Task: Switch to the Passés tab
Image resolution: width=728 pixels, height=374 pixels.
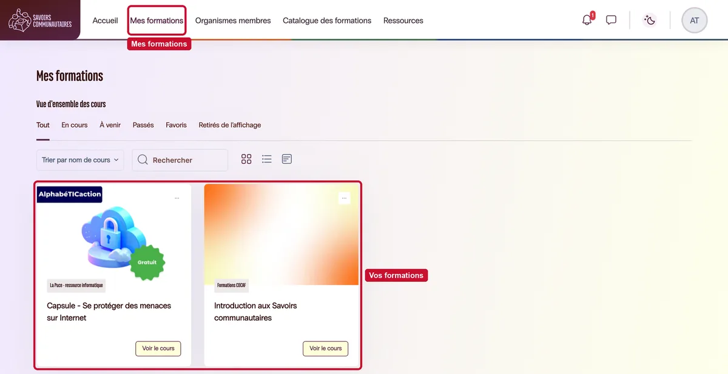Action: [x=143, y=125]
